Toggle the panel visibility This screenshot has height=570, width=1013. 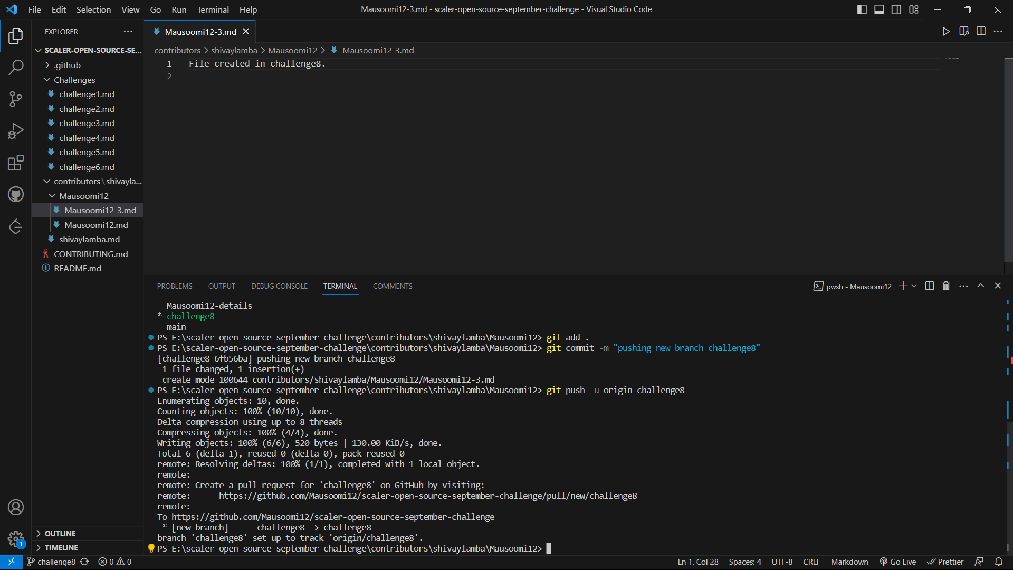(x=879, y=9)
